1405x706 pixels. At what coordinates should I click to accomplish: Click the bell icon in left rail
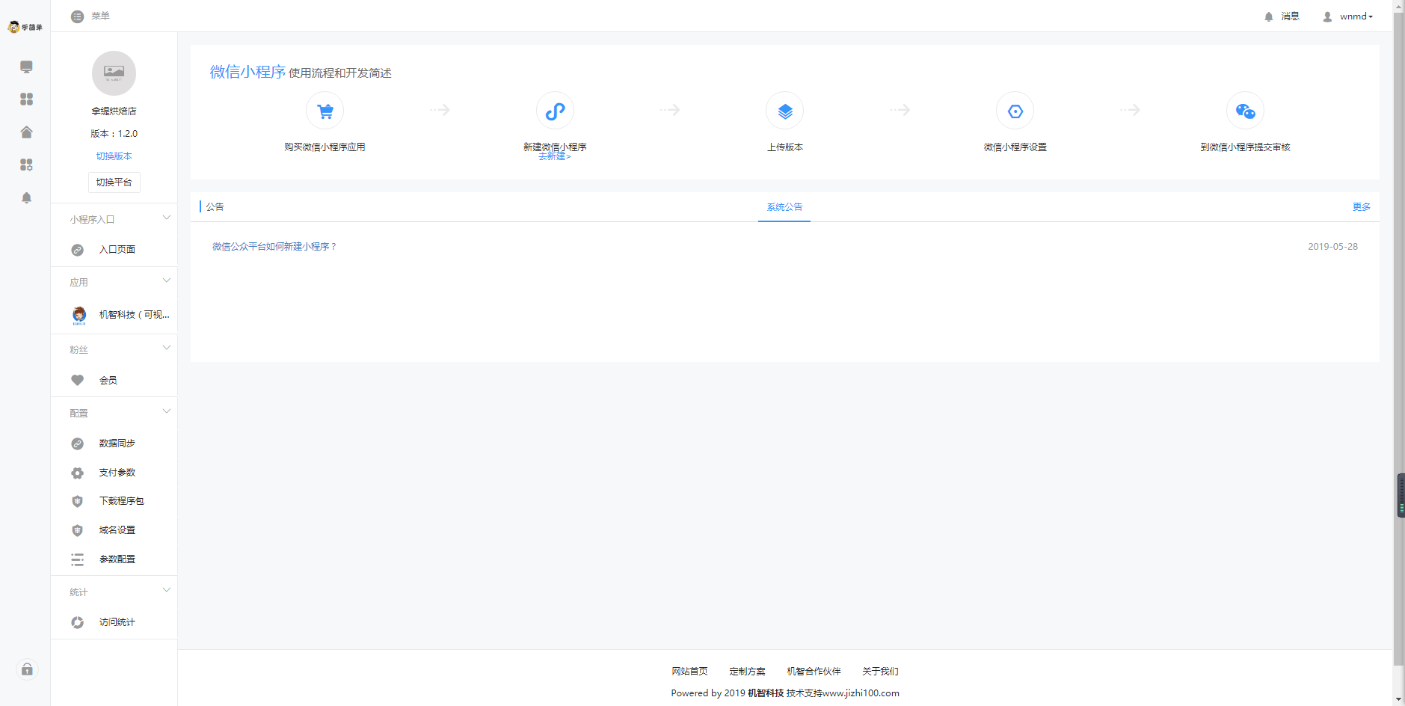coord(26,197)
